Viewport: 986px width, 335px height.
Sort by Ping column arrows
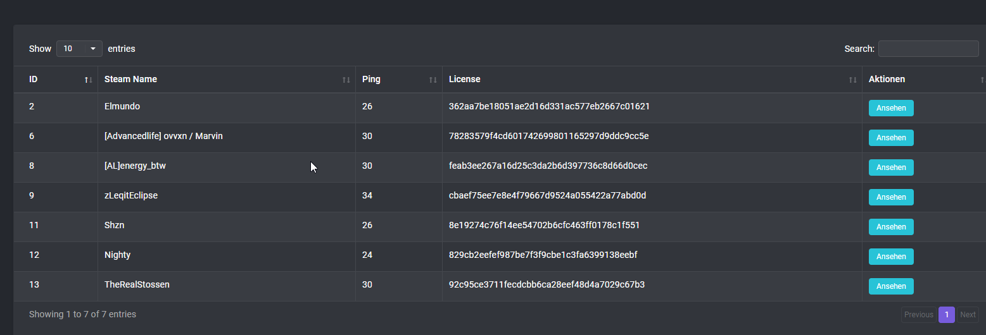pyautogui.click(x=433, y=80)
